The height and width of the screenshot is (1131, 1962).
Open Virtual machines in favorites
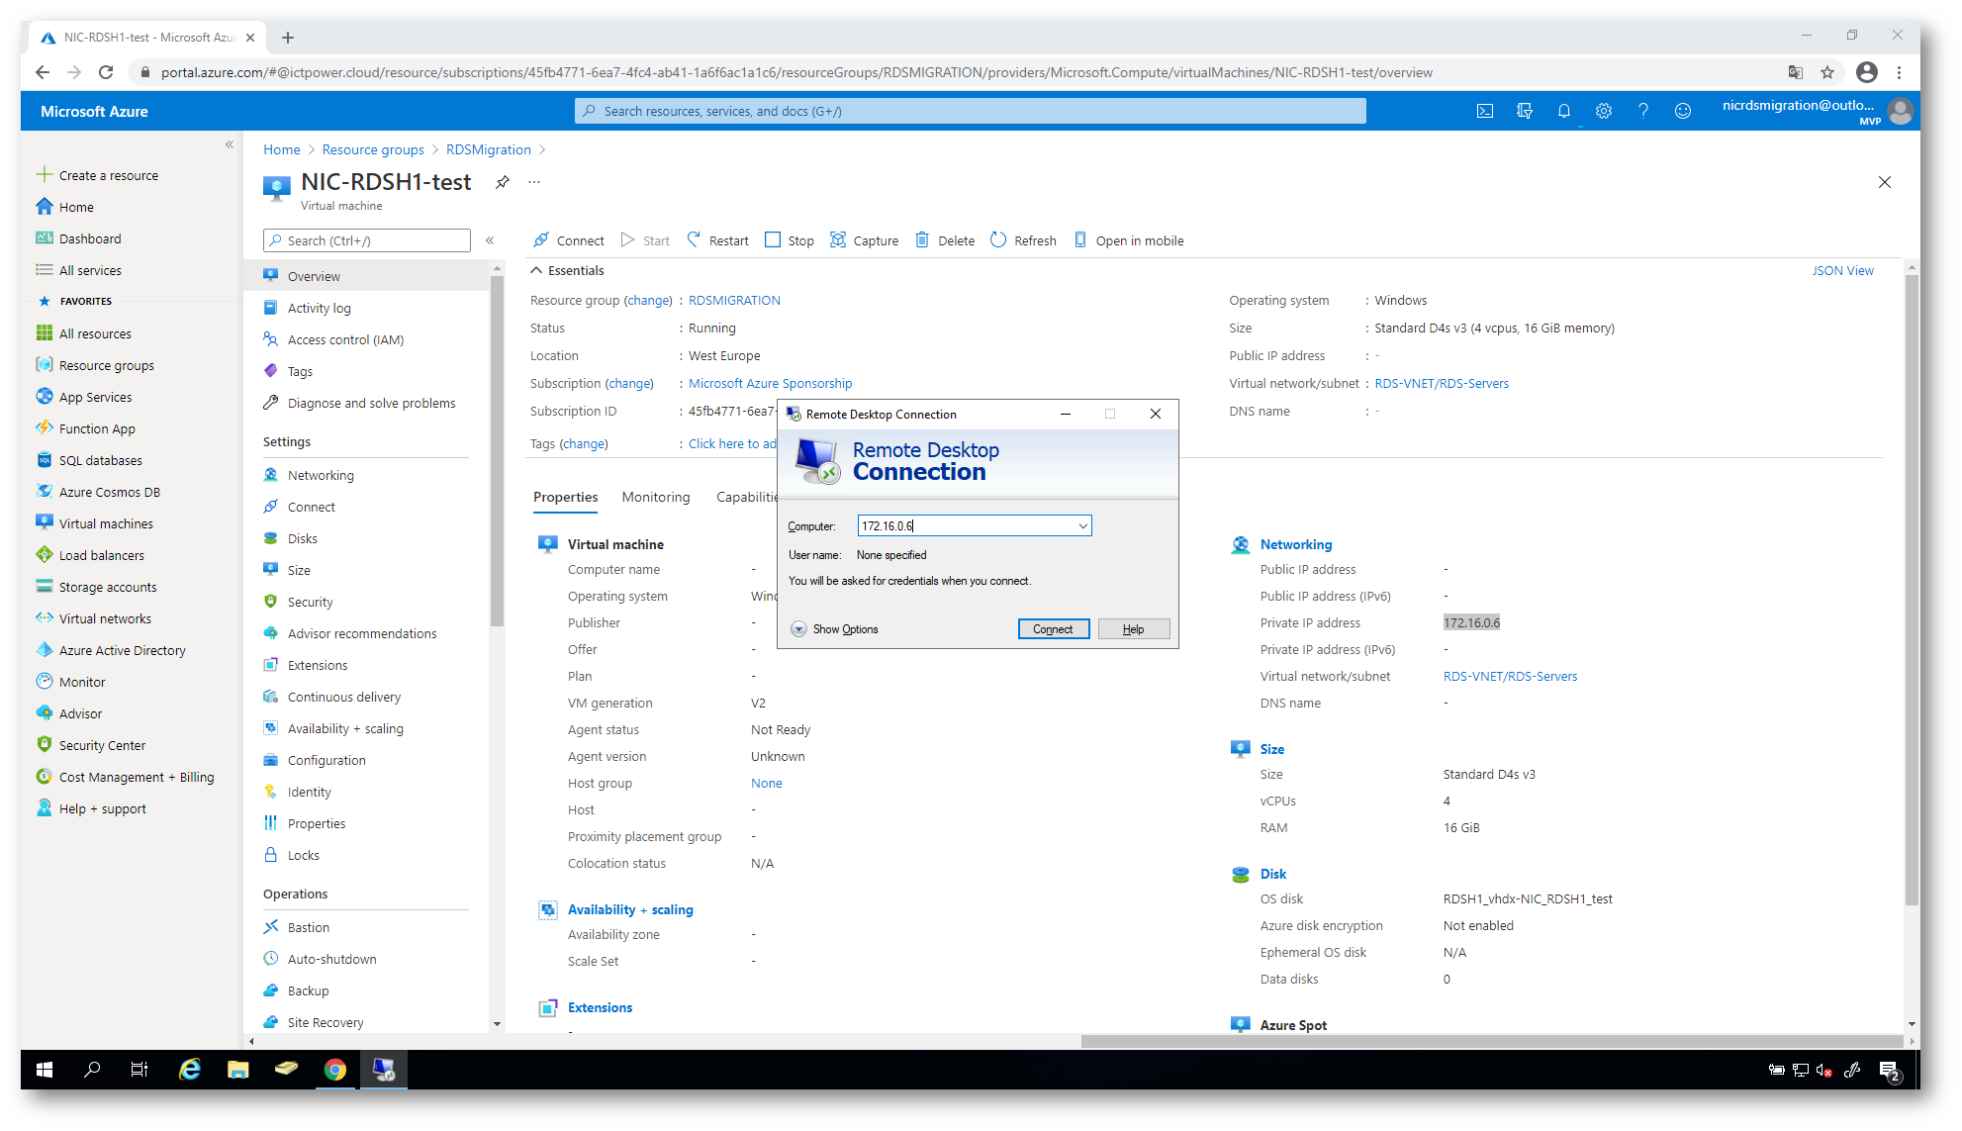coord(106,523)
